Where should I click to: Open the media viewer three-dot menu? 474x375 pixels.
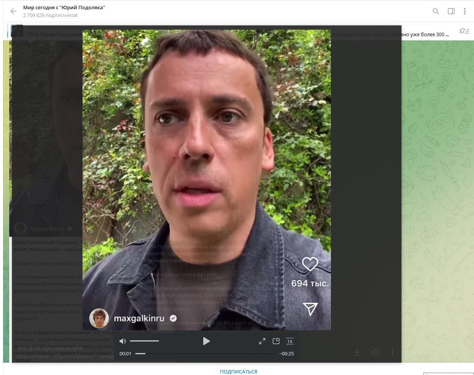point(392,352)
